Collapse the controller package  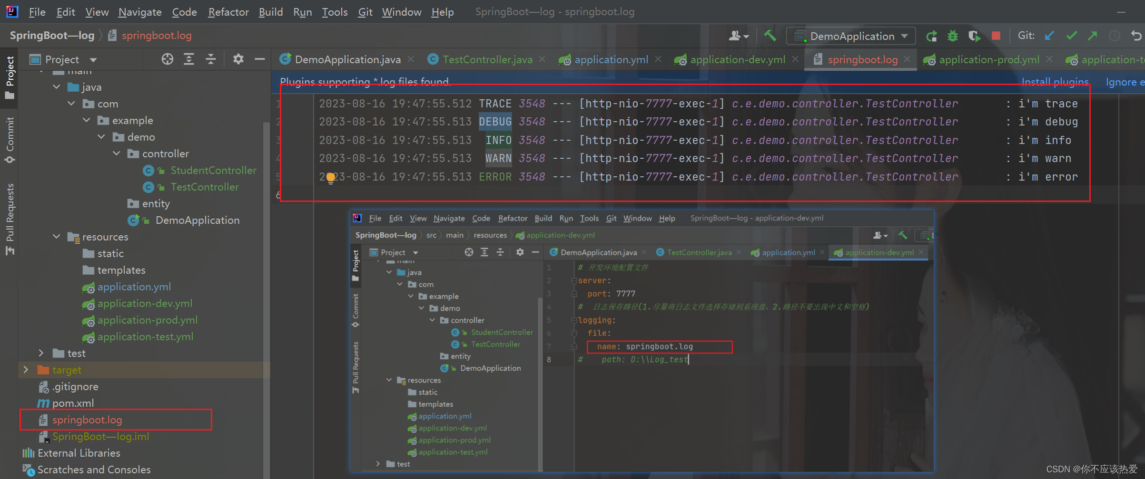(117, 153)
